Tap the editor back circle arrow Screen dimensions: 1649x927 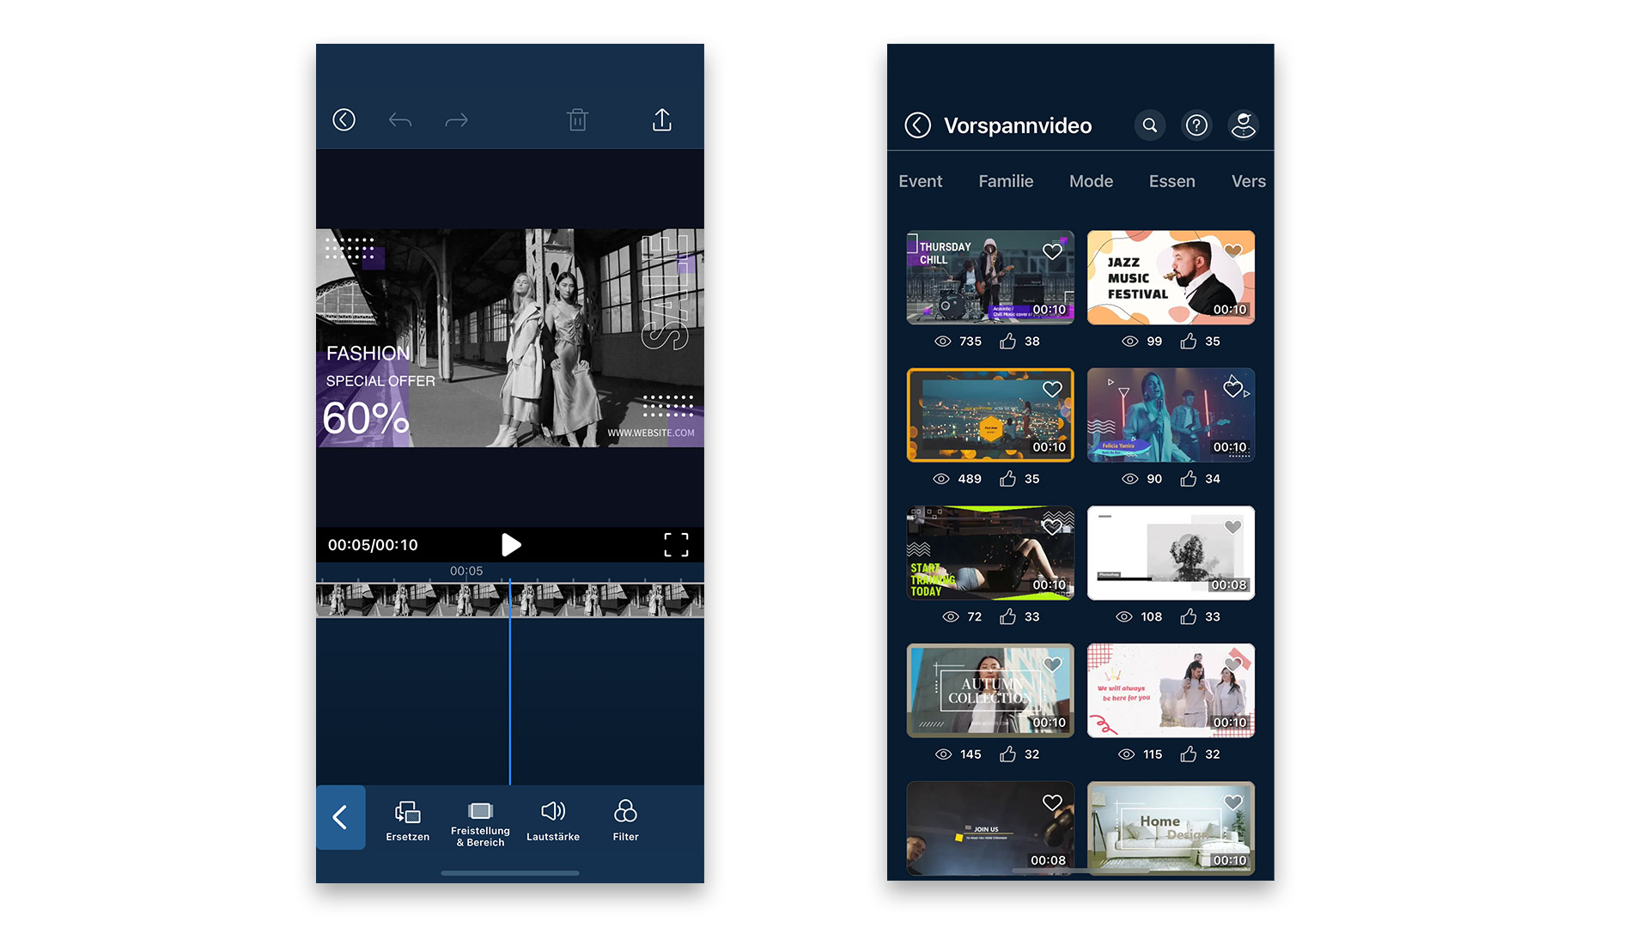(x=344, y=120)
